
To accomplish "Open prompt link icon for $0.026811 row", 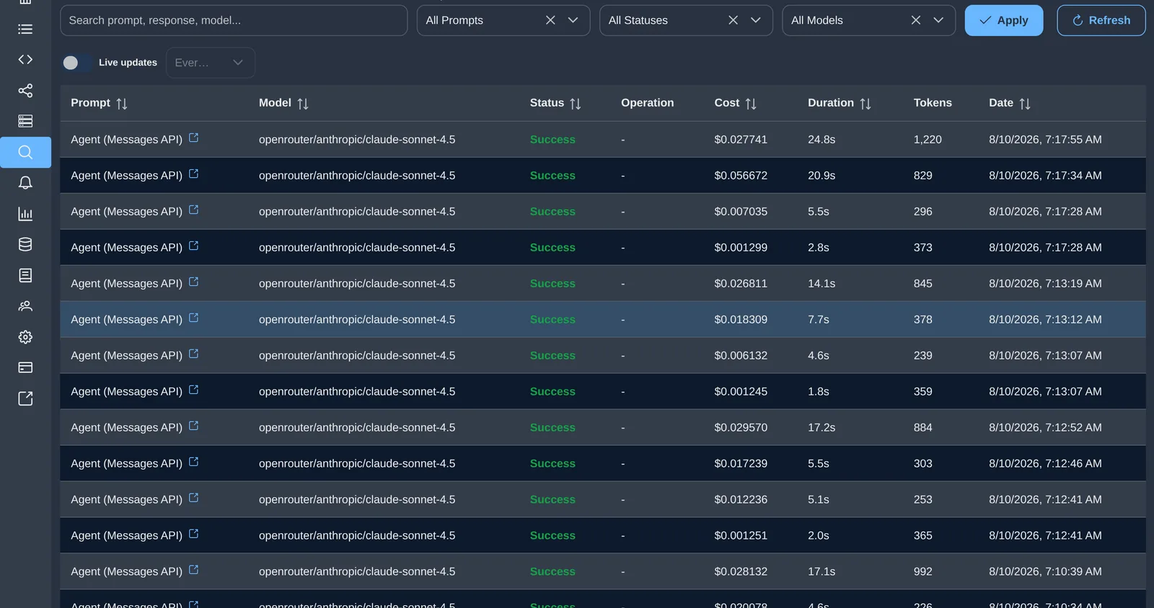I will [x=193, y=282].
